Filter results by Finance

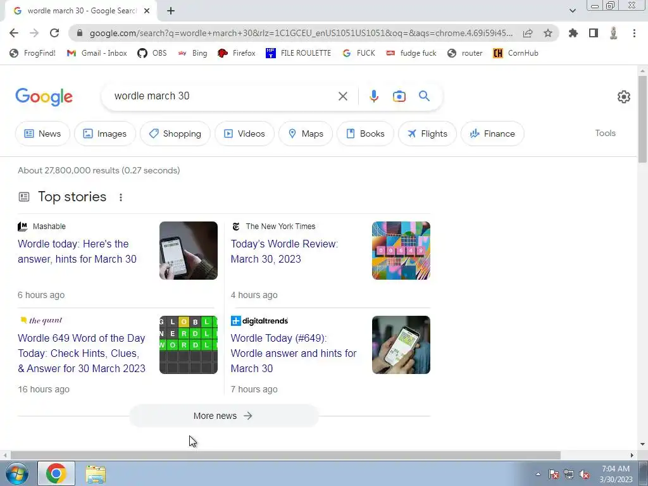point(492,134)
